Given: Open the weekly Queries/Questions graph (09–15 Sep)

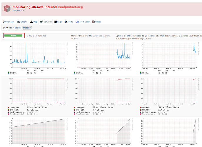Looking at the screenshot, I should [104, 59].
